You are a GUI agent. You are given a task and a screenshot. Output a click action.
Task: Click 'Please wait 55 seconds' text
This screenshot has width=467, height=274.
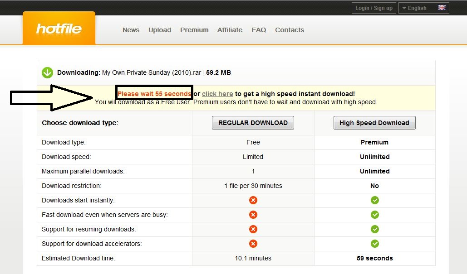point(154,94)
